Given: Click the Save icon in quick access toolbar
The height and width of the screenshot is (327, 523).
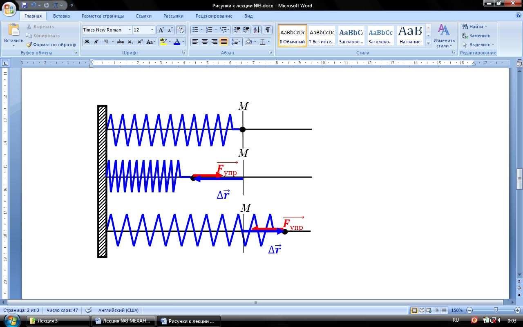Looking at the screenshot, I should click(x=25, y=5).
